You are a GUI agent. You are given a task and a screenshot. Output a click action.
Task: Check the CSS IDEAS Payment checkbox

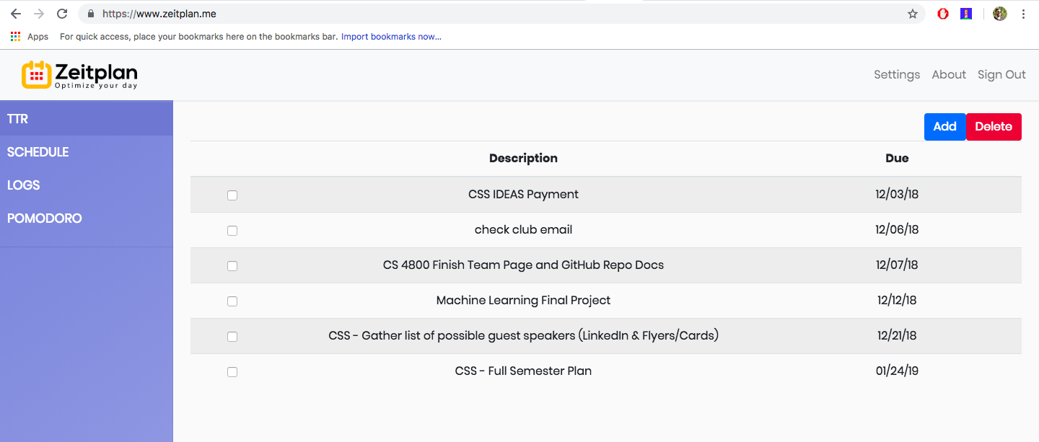[x=232, y=195]
